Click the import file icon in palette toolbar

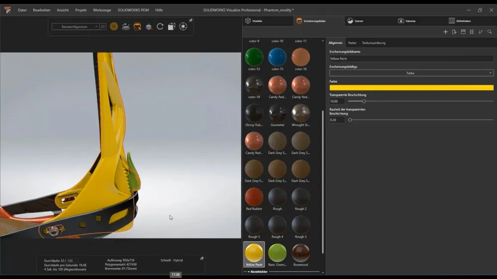[x=454, y=32]
